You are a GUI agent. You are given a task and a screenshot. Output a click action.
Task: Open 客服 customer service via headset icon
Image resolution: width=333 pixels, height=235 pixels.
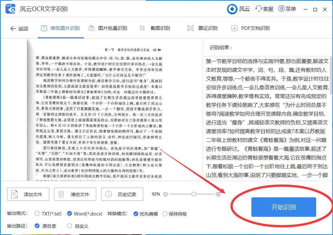pyautogui.click(x=259, y=9)
